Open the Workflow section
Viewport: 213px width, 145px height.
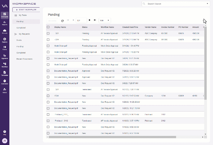point(5,65)
